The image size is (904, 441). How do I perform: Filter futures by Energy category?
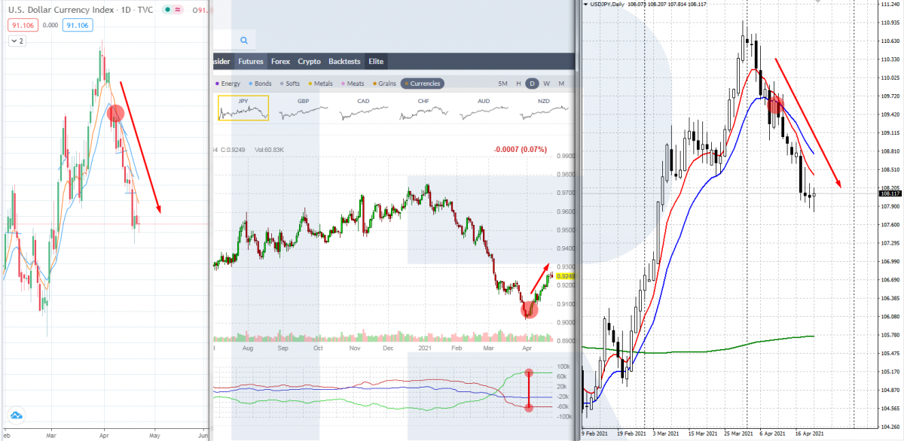tap(228, 84)
